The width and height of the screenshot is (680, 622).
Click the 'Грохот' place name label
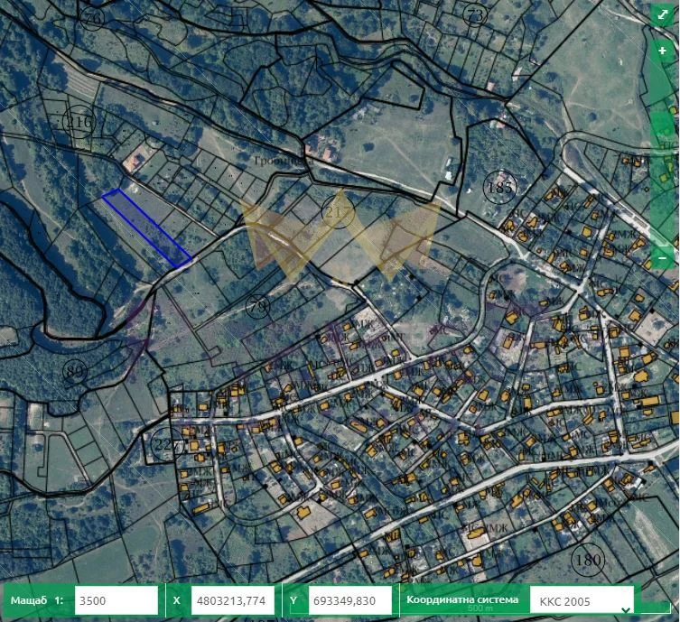point(277,159)
